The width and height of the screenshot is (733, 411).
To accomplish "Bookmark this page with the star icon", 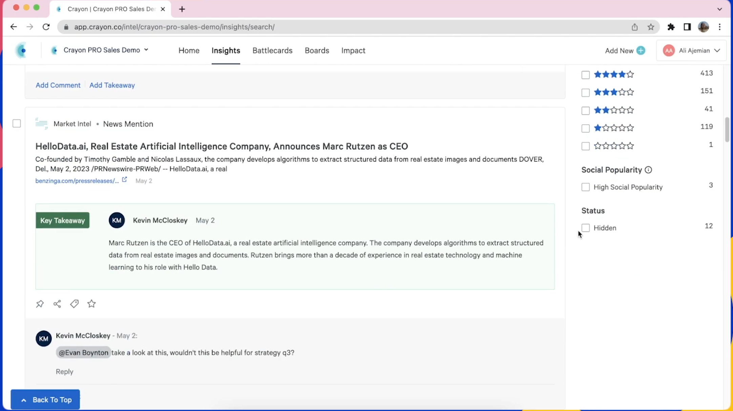I will pos(651,27).
